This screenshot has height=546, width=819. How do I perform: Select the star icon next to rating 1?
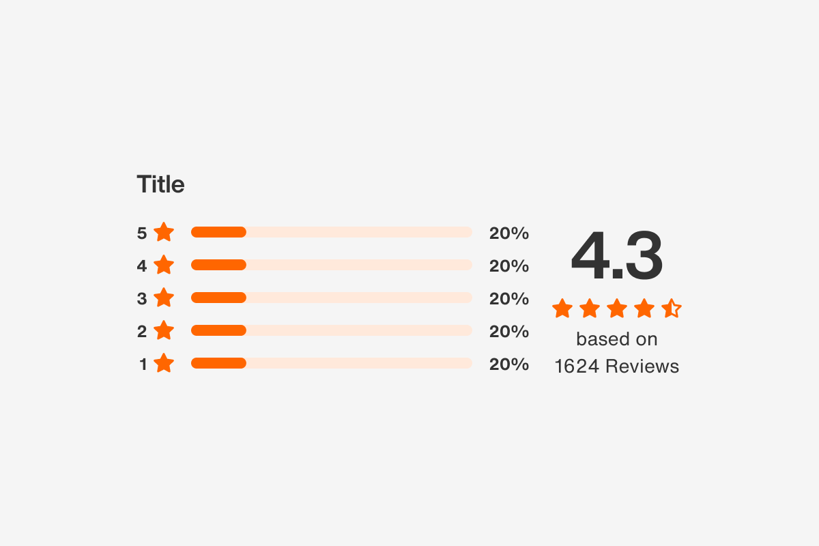[x=164, y=364]
